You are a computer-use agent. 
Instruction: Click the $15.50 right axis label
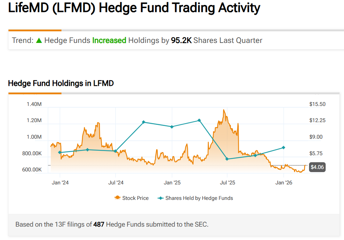[x=317, y=104]
